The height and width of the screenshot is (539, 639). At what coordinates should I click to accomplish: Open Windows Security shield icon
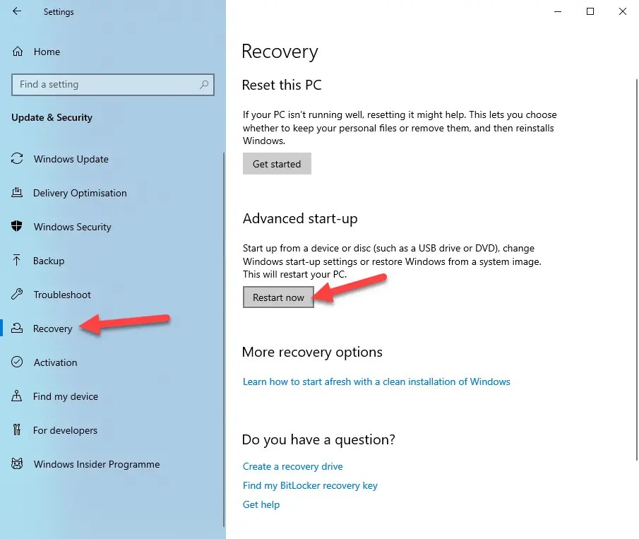pyautogui.click(x=17, y=226)
